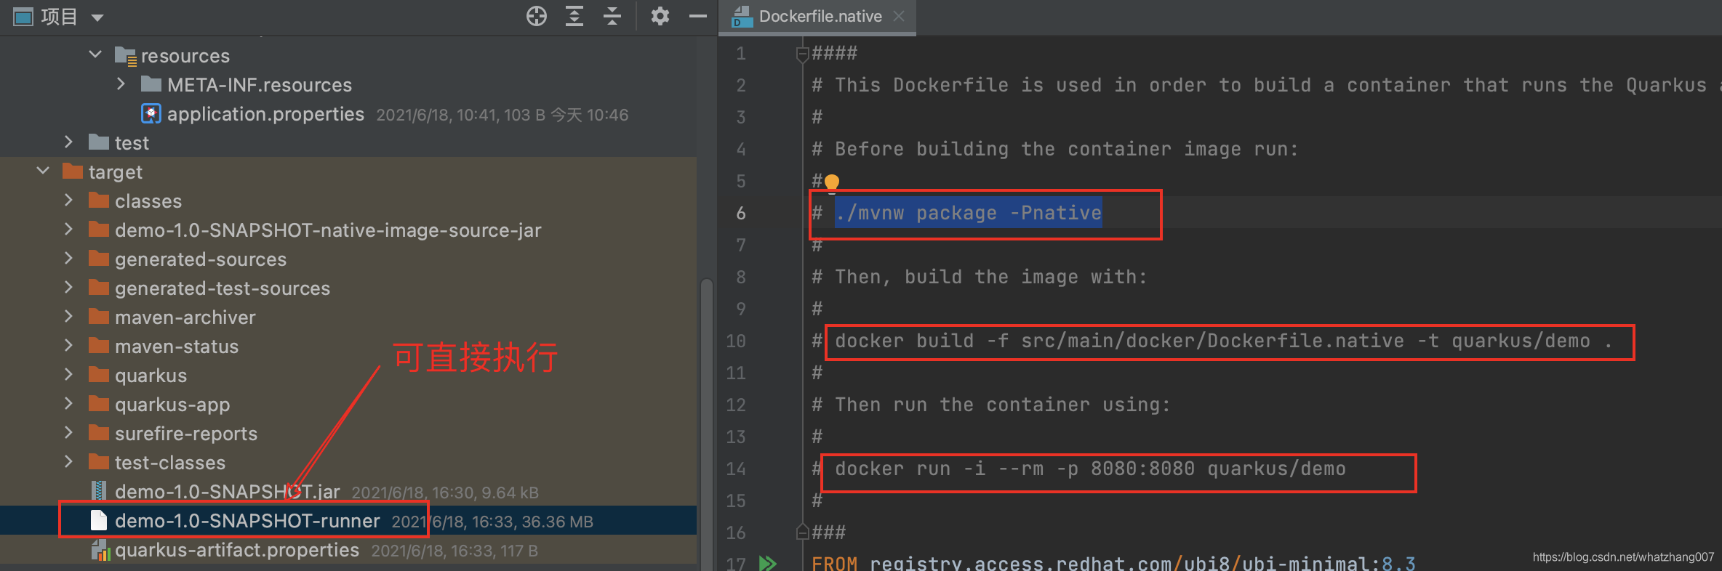This screenshot has width=1722, height=571.
Task: Expand the surefire-reports folder
Action: point(69,433)
